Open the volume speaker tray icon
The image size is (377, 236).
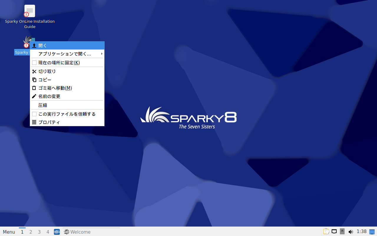click(x=350, y=232)
